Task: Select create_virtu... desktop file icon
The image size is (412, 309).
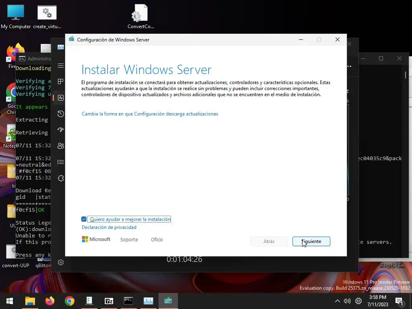Action: pyautogui.click(x=47, y=16)
